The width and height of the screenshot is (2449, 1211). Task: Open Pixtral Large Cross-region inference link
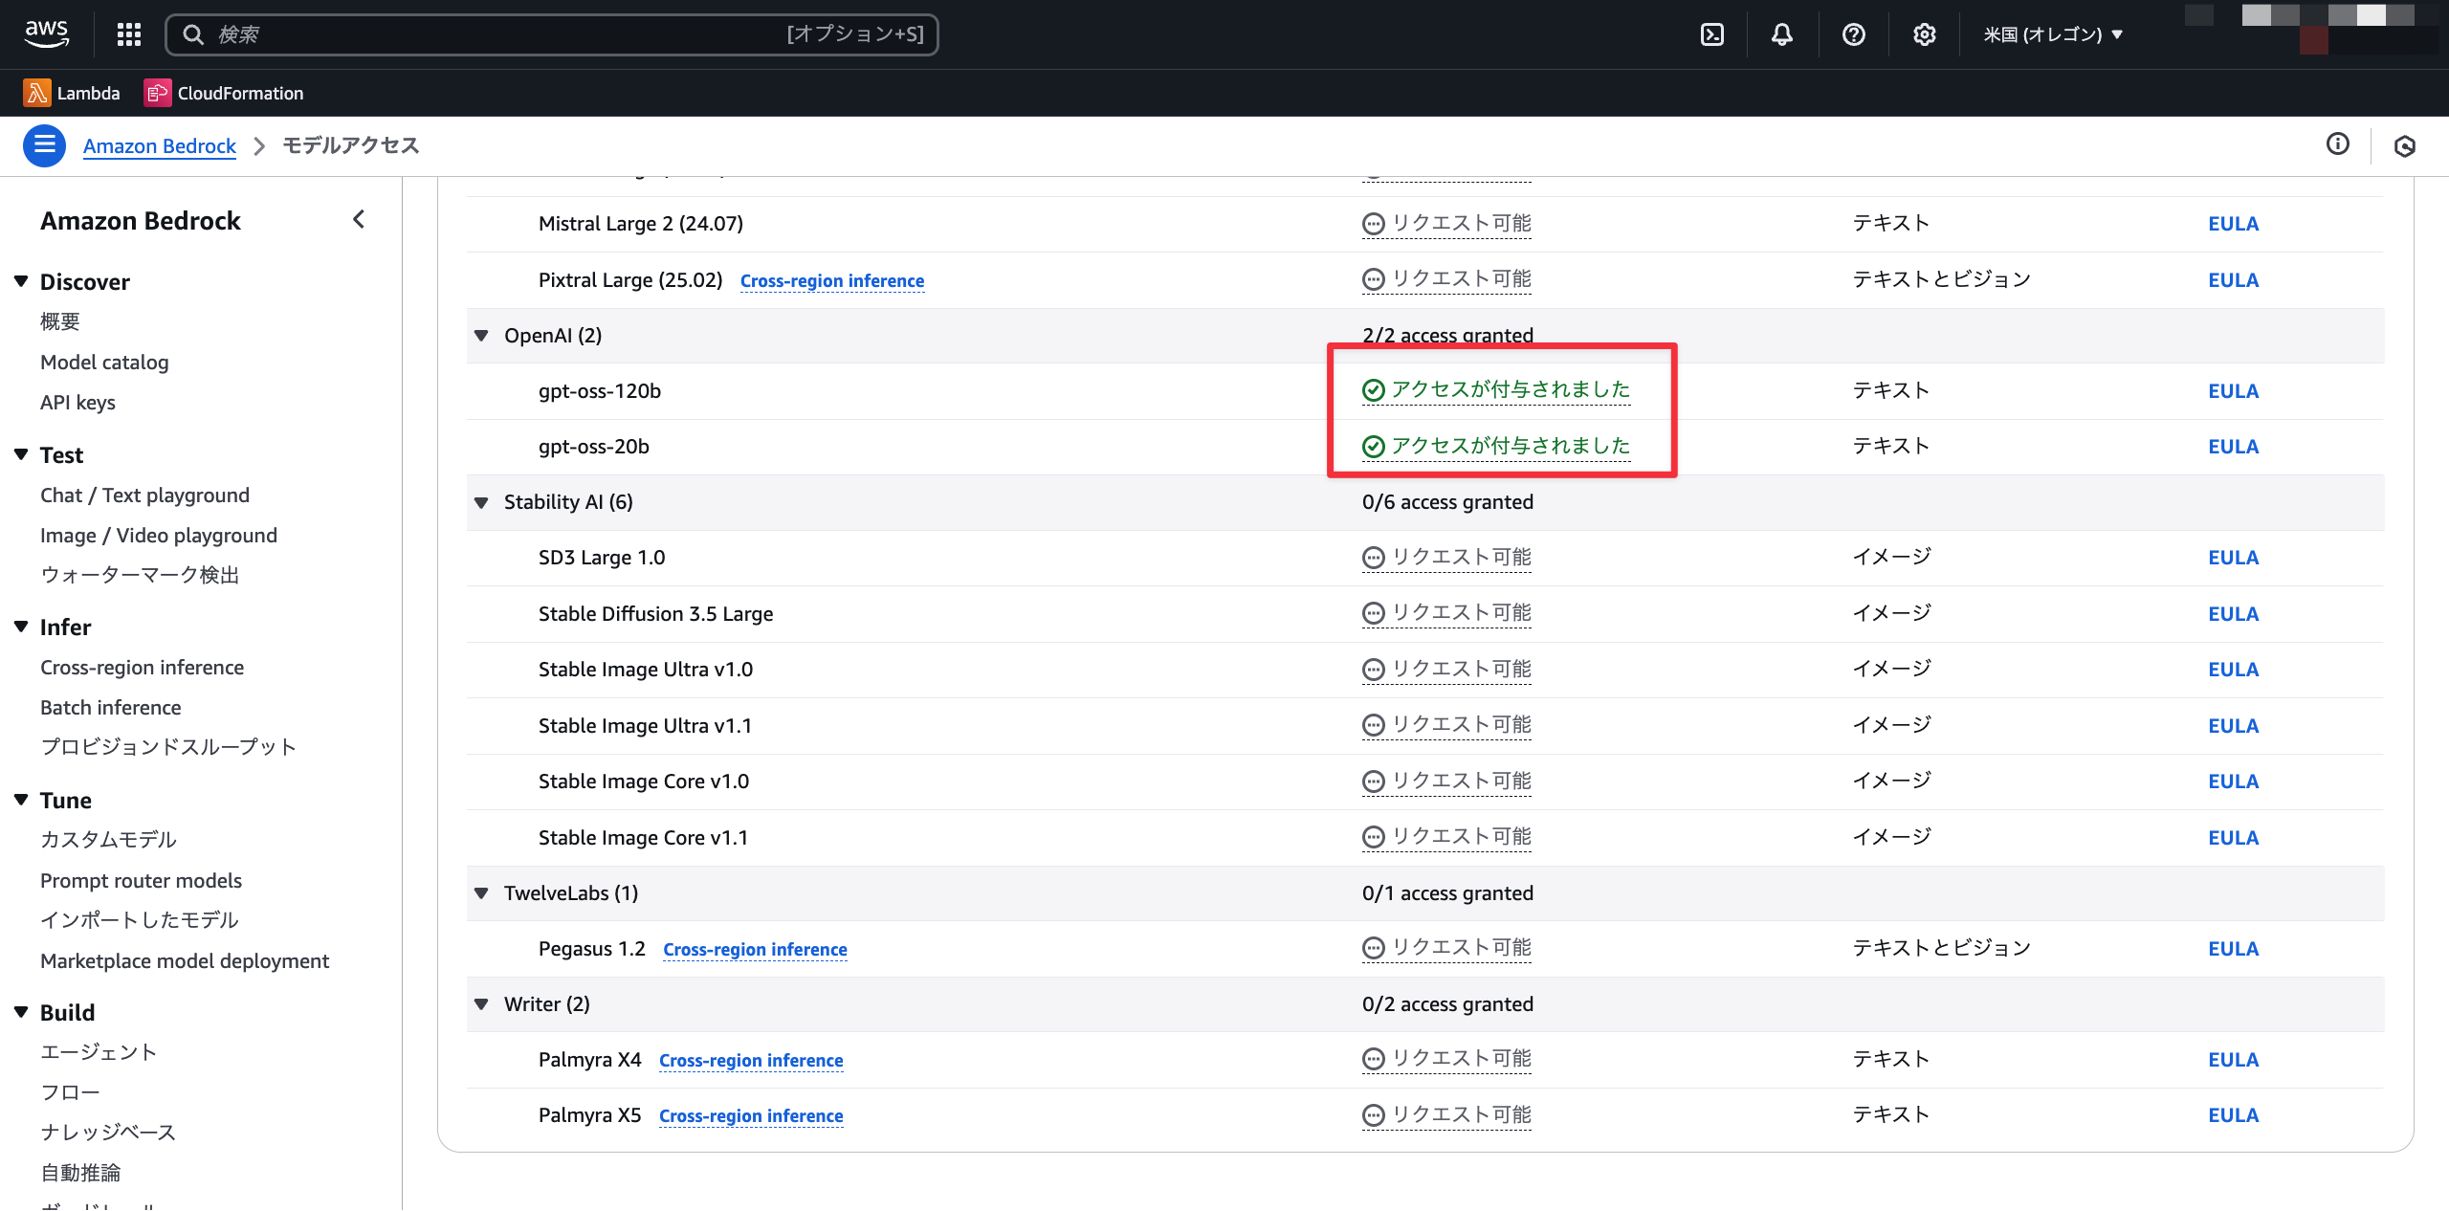(x=832, y=281)
